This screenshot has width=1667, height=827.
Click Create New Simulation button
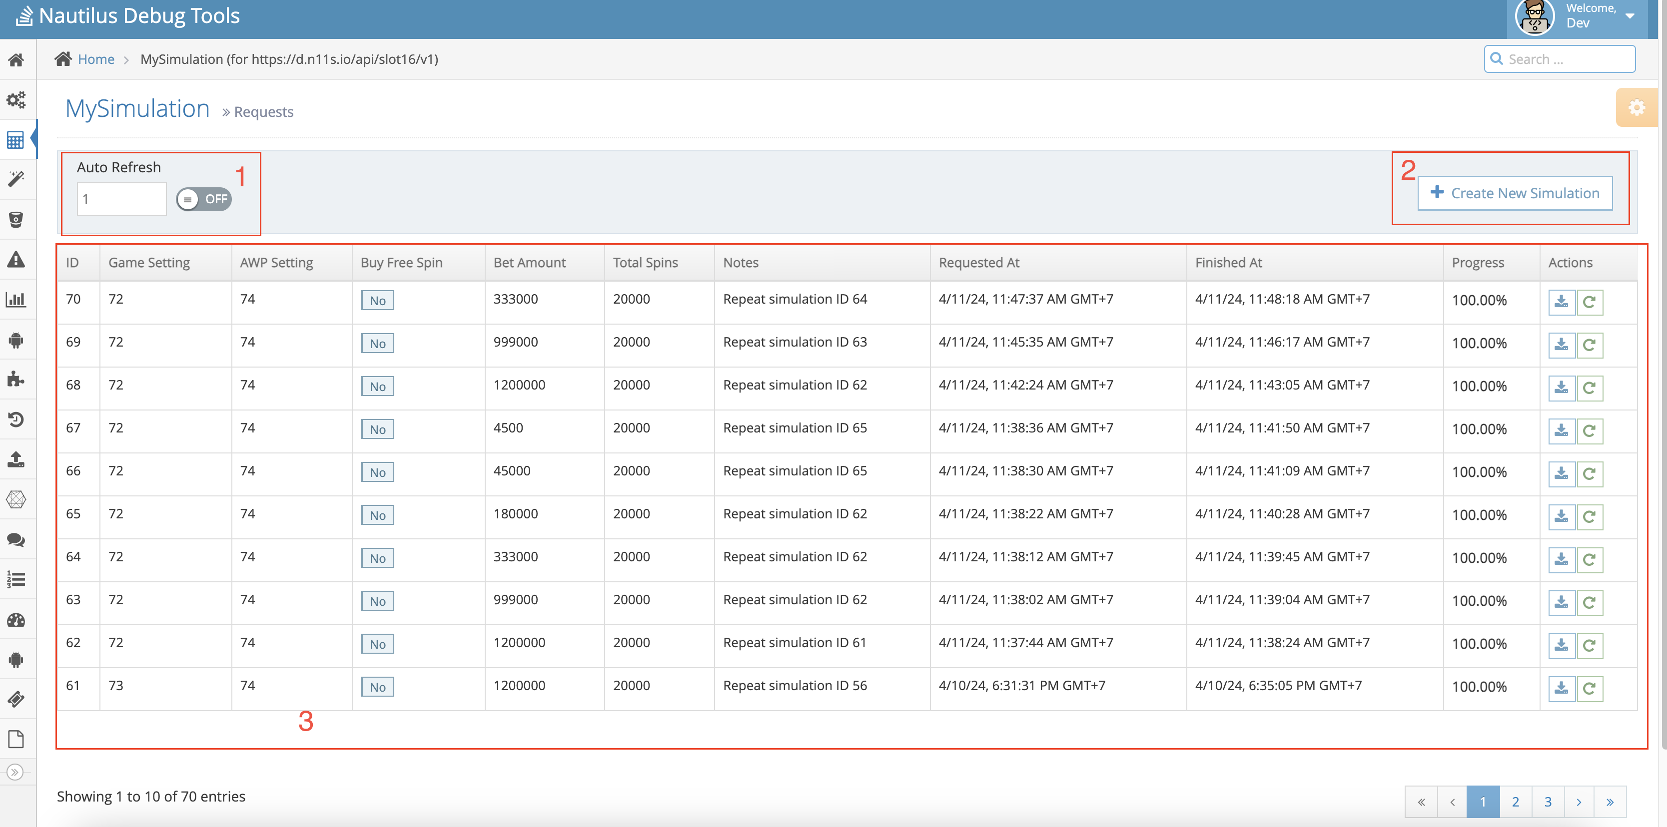(1514, 193)
